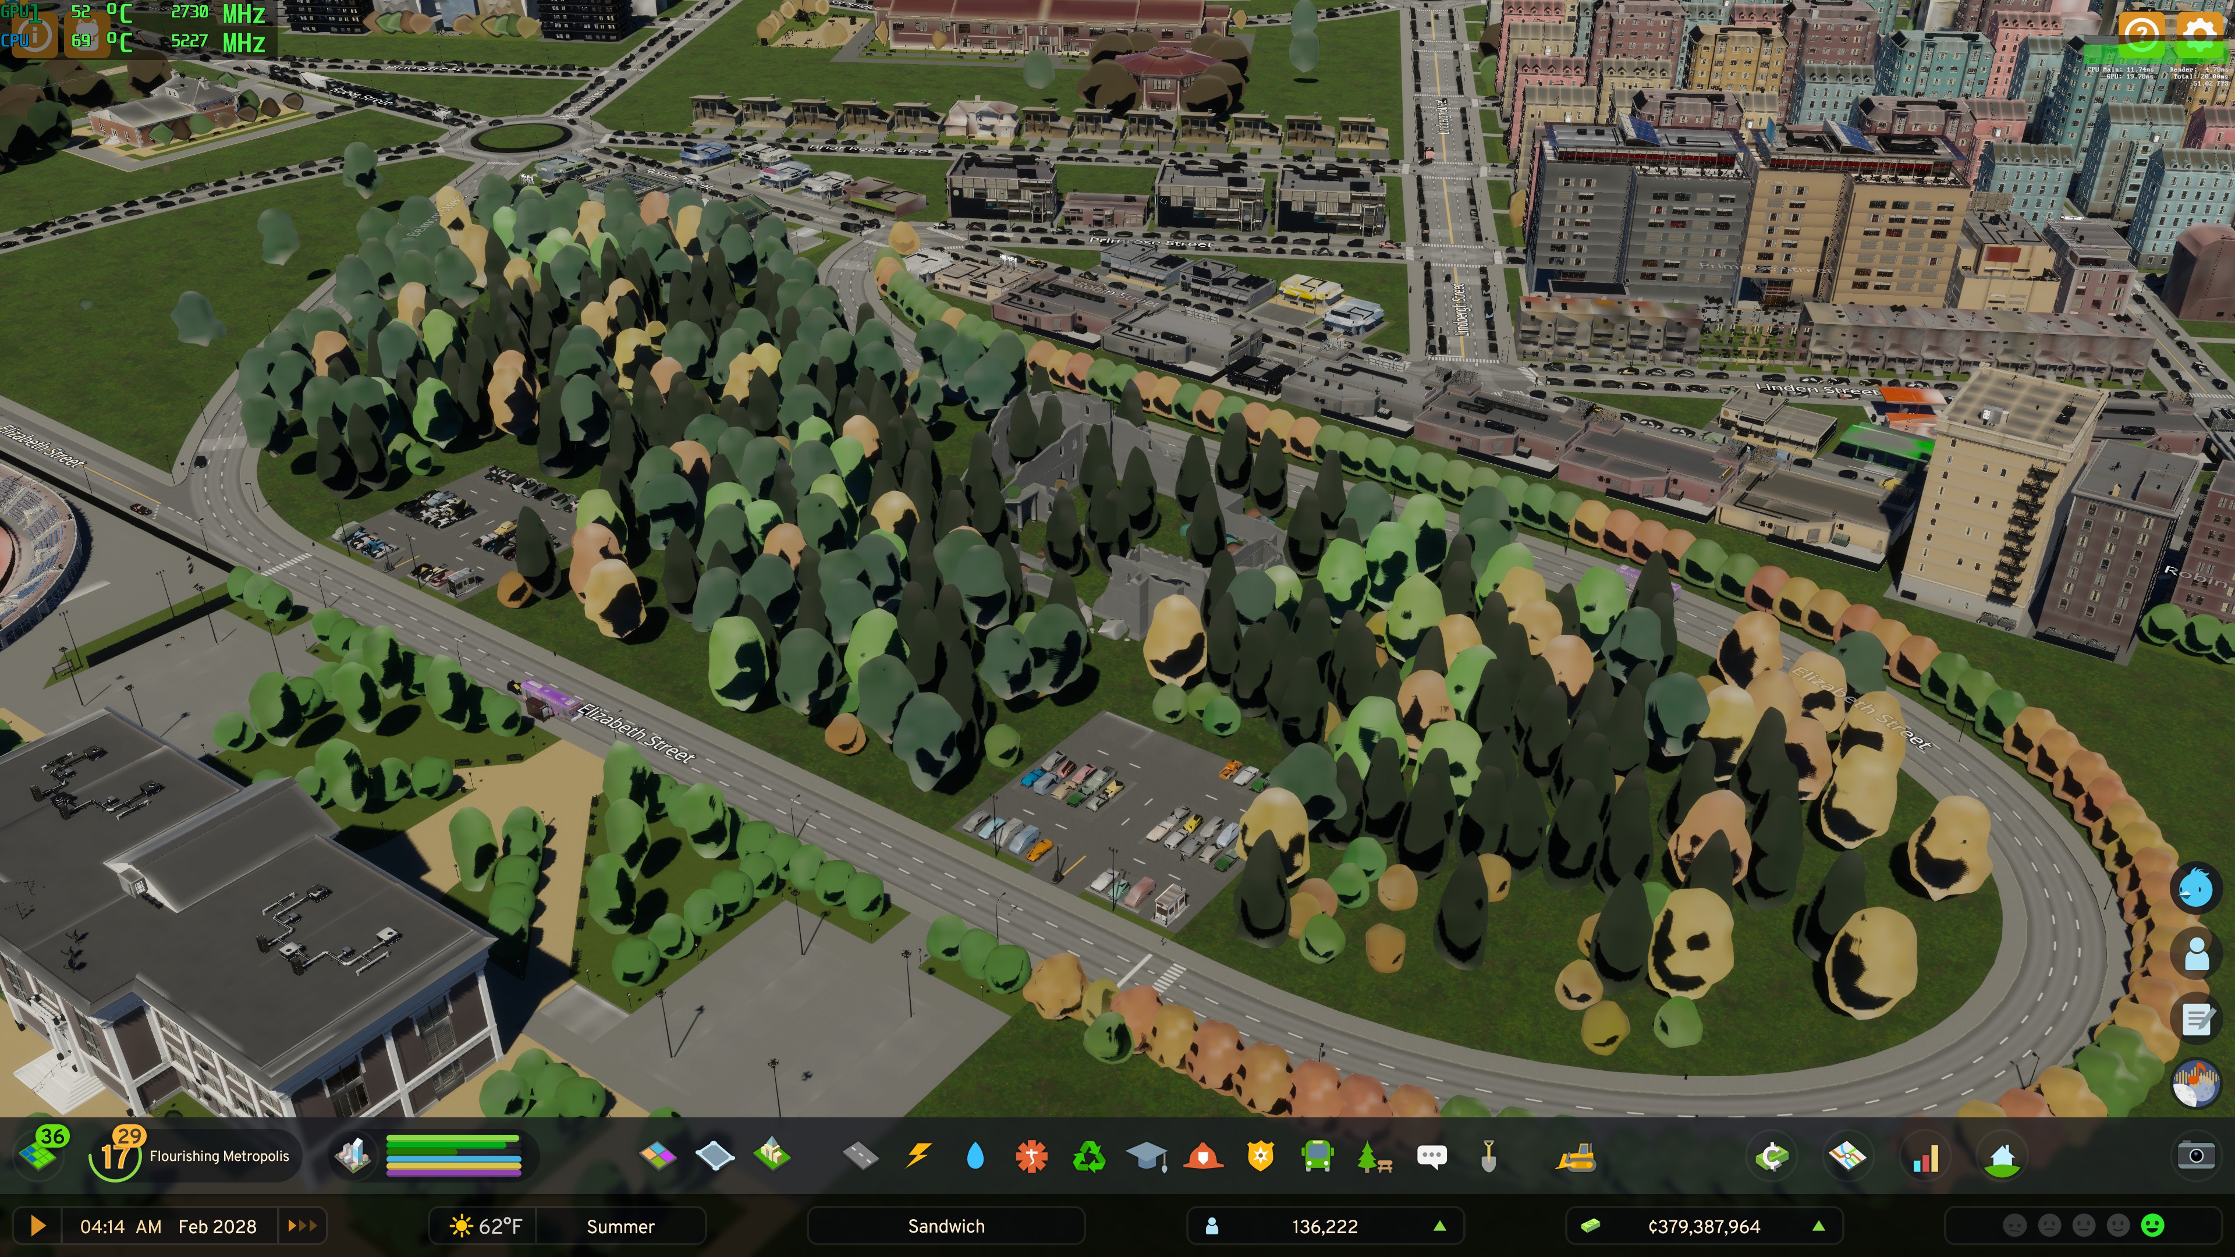Open the Healthcare services menu
The width and height of the screenshot is (2235, 1257).
coord(1031,1156)
